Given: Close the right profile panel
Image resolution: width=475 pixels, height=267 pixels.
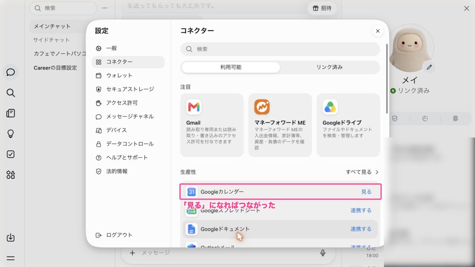Looking at the screenshot, I should tap(466, 8).
